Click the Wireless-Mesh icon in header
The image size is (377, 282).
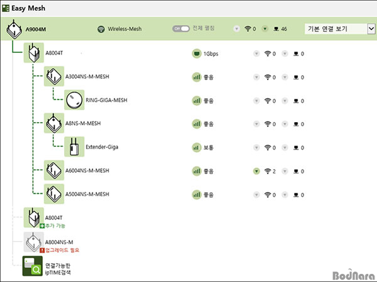101,29
